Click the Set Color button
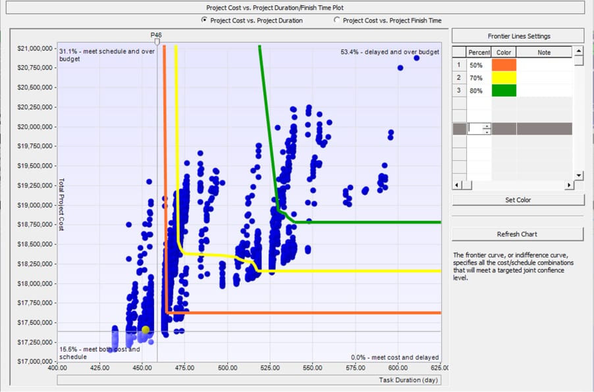 coord(518,200)
